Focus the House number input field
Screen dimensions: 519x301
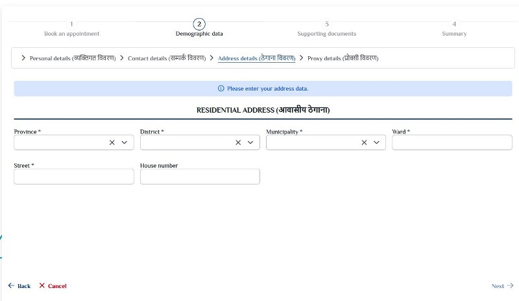[200, 177]
